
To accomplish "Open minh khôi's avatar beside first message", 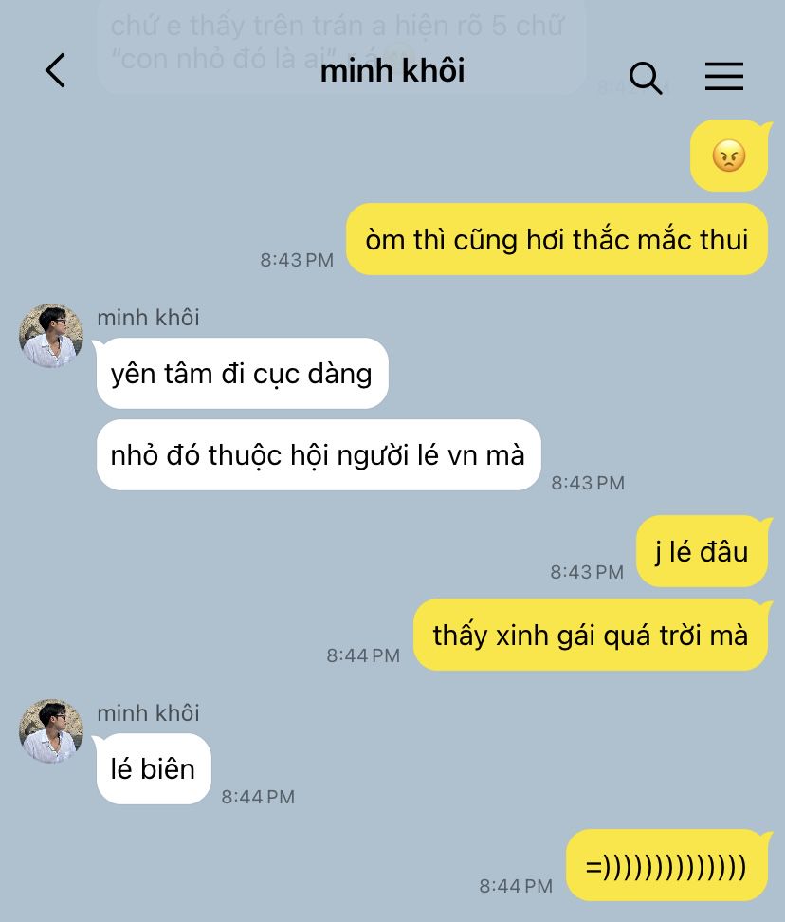I will (51, 336).
